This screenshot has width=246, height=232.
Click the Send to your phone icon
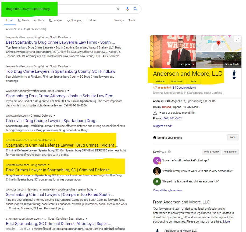154,138
